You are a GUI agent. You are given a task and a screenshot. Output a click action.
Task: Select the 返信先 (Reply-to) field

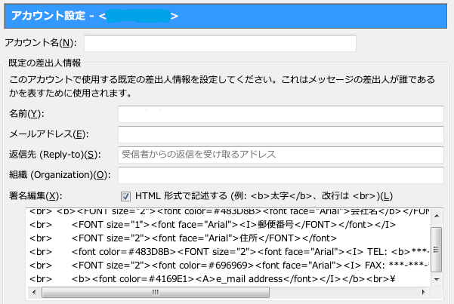[280, 155]
